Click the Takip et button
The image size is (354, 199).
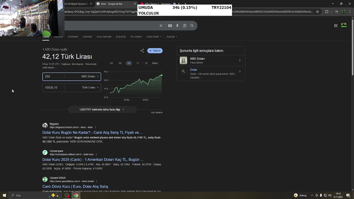coord(155,51)
